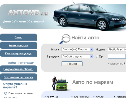The height and width of the screenshot is (98, 126).
Task: Click the Найти авто heading
Action: click(x=85, y=38)
